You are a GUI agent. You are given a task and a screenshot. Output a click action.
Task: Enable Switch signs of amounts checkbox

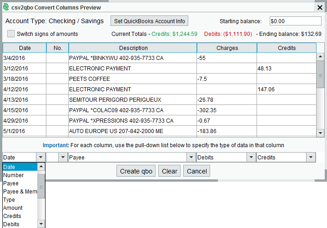tap(11, 34)
